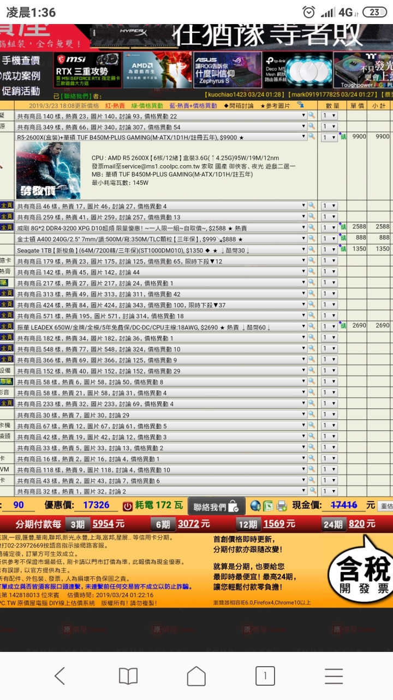Click the 綠-價格異動 legend text
The image size is (393, 700).
[147, 106]
